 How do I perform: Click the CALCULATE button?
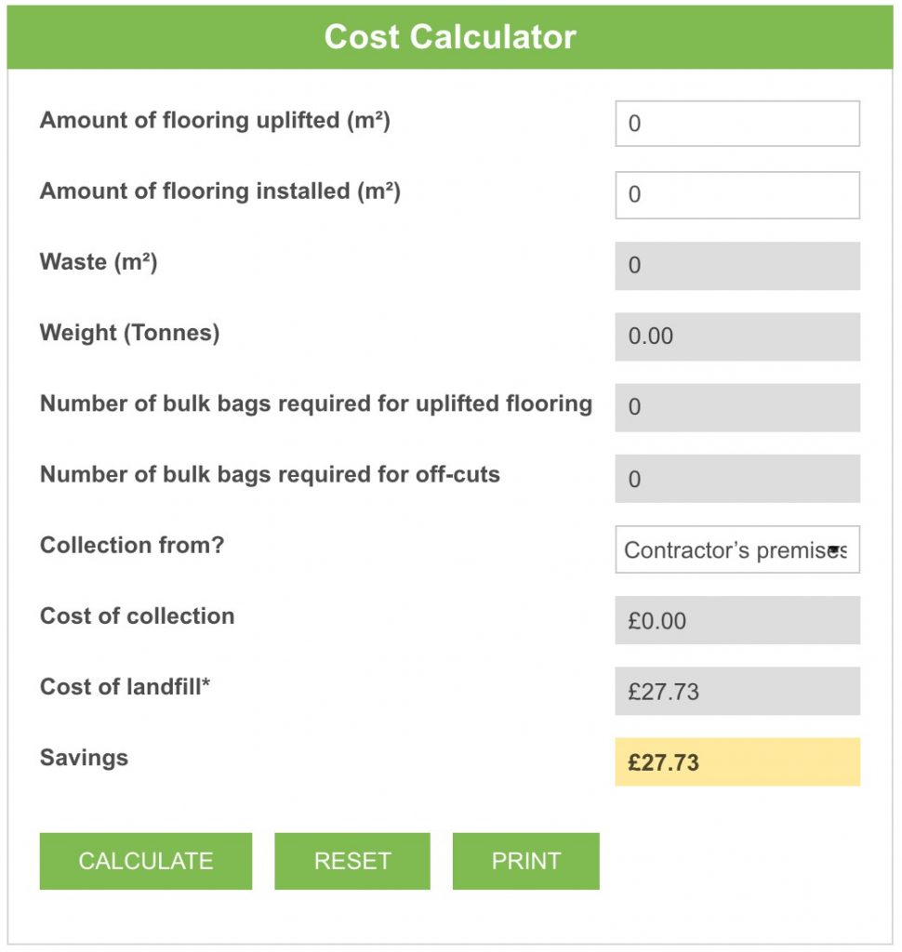click(x=146, y=861)
